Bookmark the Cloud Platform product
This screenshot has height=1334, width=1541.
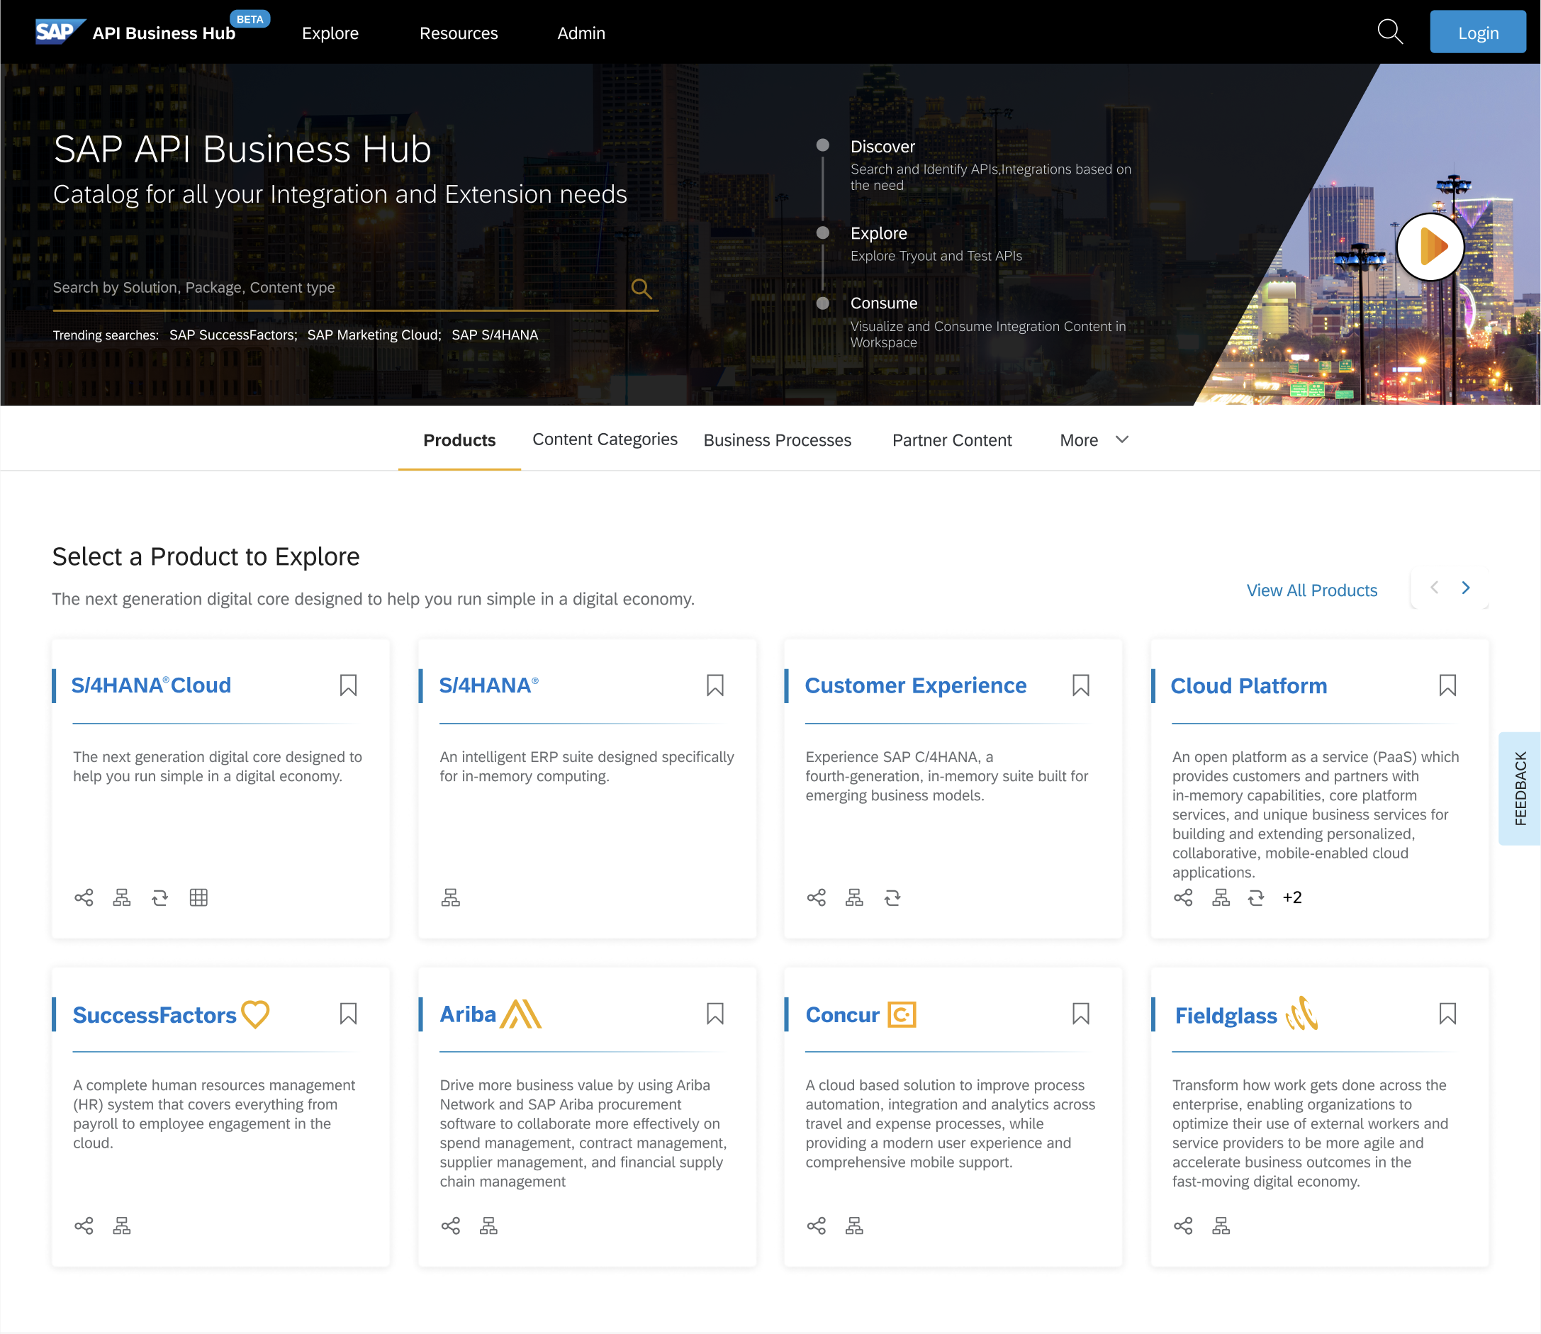[1447, 685]
